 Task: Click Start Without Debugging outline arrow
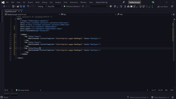(x=83, y=6)
